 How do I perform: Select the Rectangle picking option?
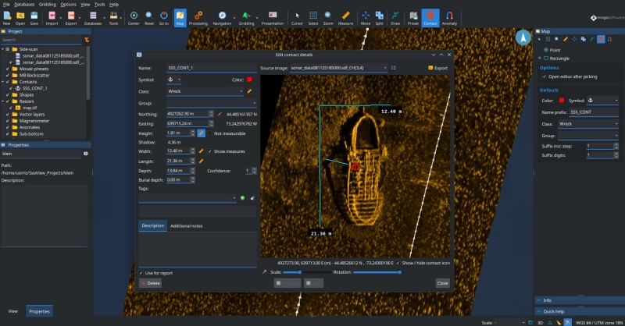[x=556, y=58]
